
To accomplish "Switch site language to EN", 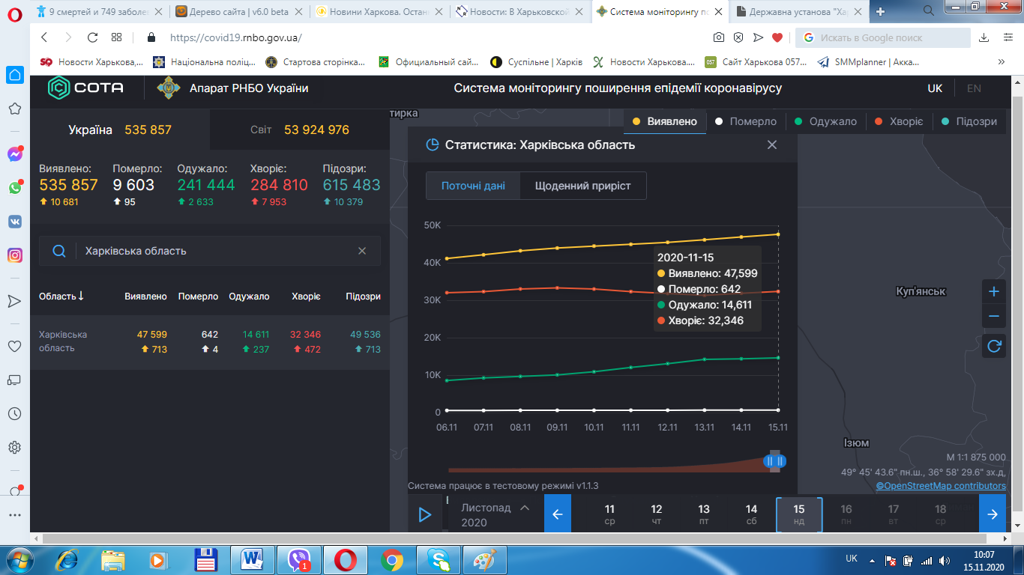I will 974,88.
